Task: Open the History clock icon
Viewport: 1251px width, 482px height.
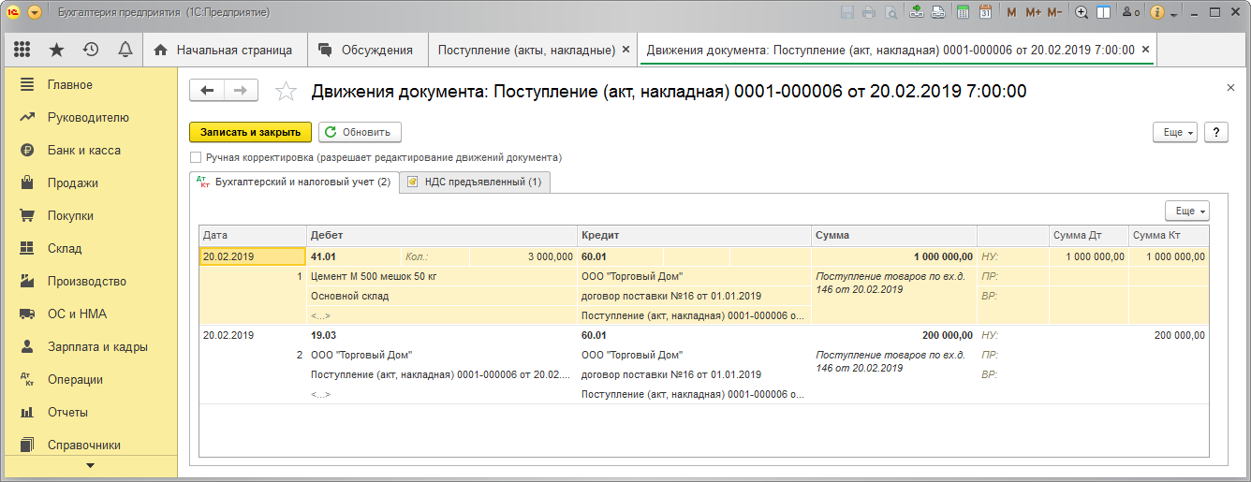Action: click(91, 50)
